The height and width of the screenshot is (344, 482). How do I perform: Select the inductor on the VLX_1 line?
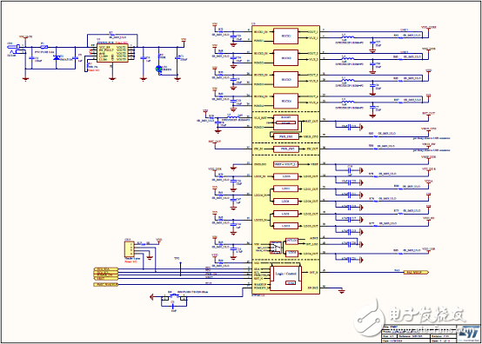[x=348, y=37]
